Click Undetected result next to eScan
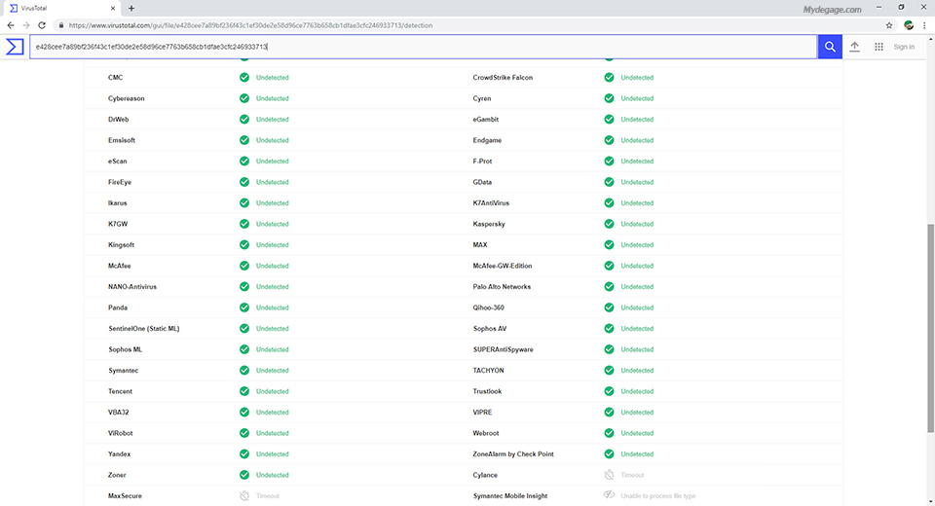 coord(273,161)
